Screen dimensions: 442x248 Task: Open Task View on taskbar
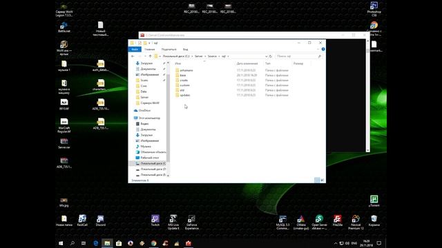coord(84,243)
